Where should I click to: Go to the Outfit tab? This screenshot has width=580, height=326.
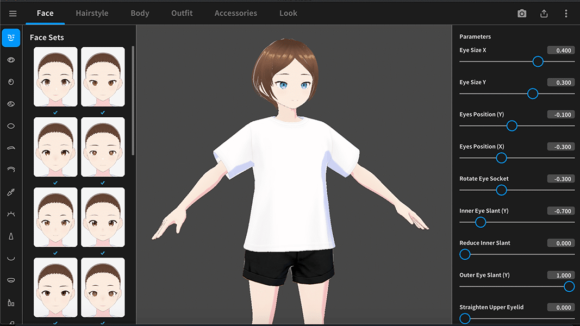pyautogui.click(x=182, y=13)
